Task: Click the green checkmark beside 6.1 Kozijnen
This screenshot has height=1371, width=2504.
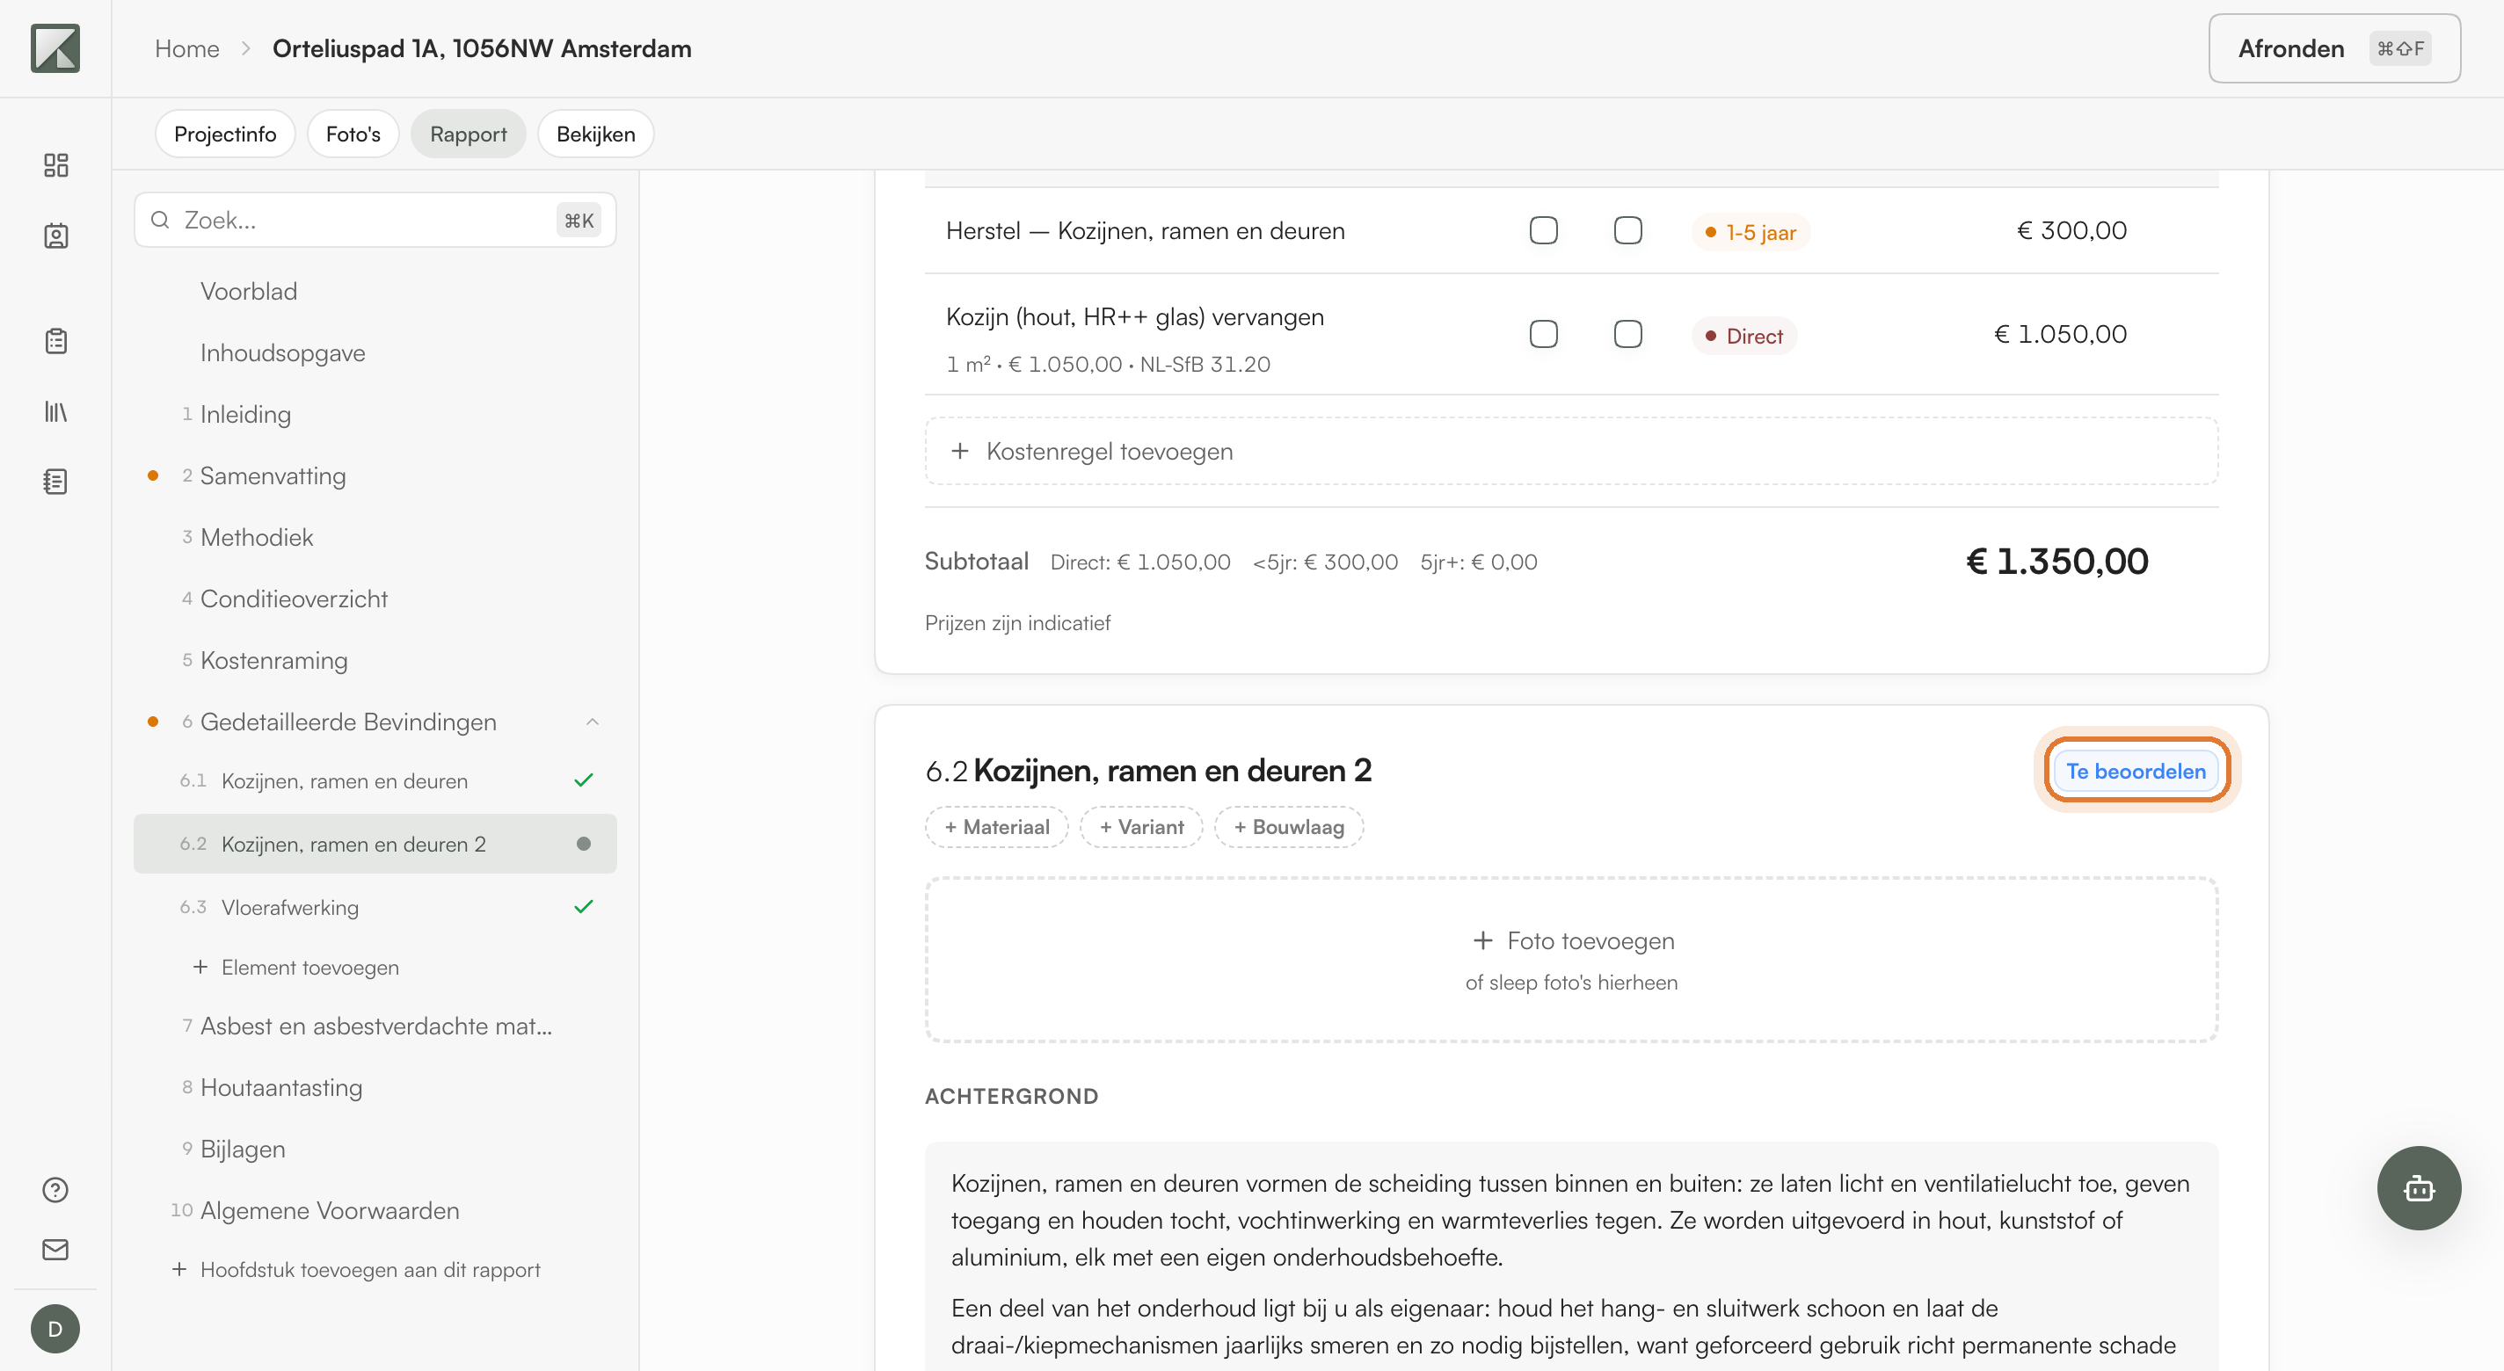Action: point(583,780)
